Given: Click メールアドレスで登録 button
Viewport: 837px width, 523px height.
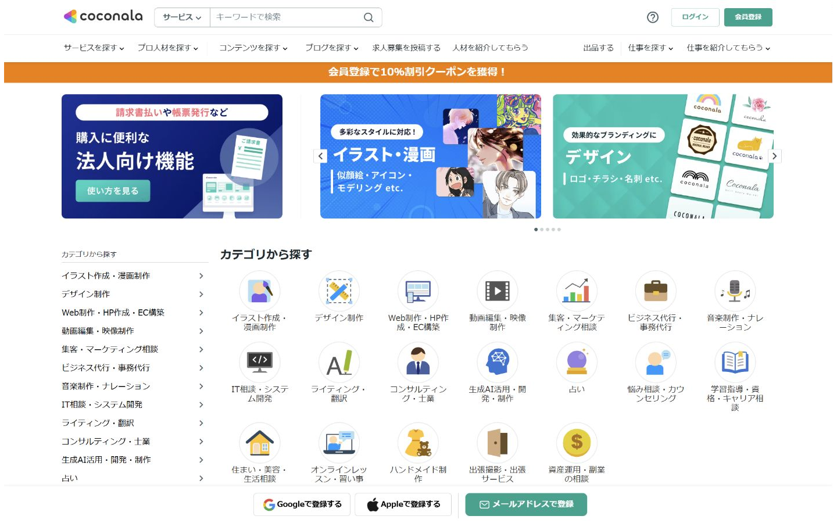Looking at the screenshot, I should tap(526, 504).
